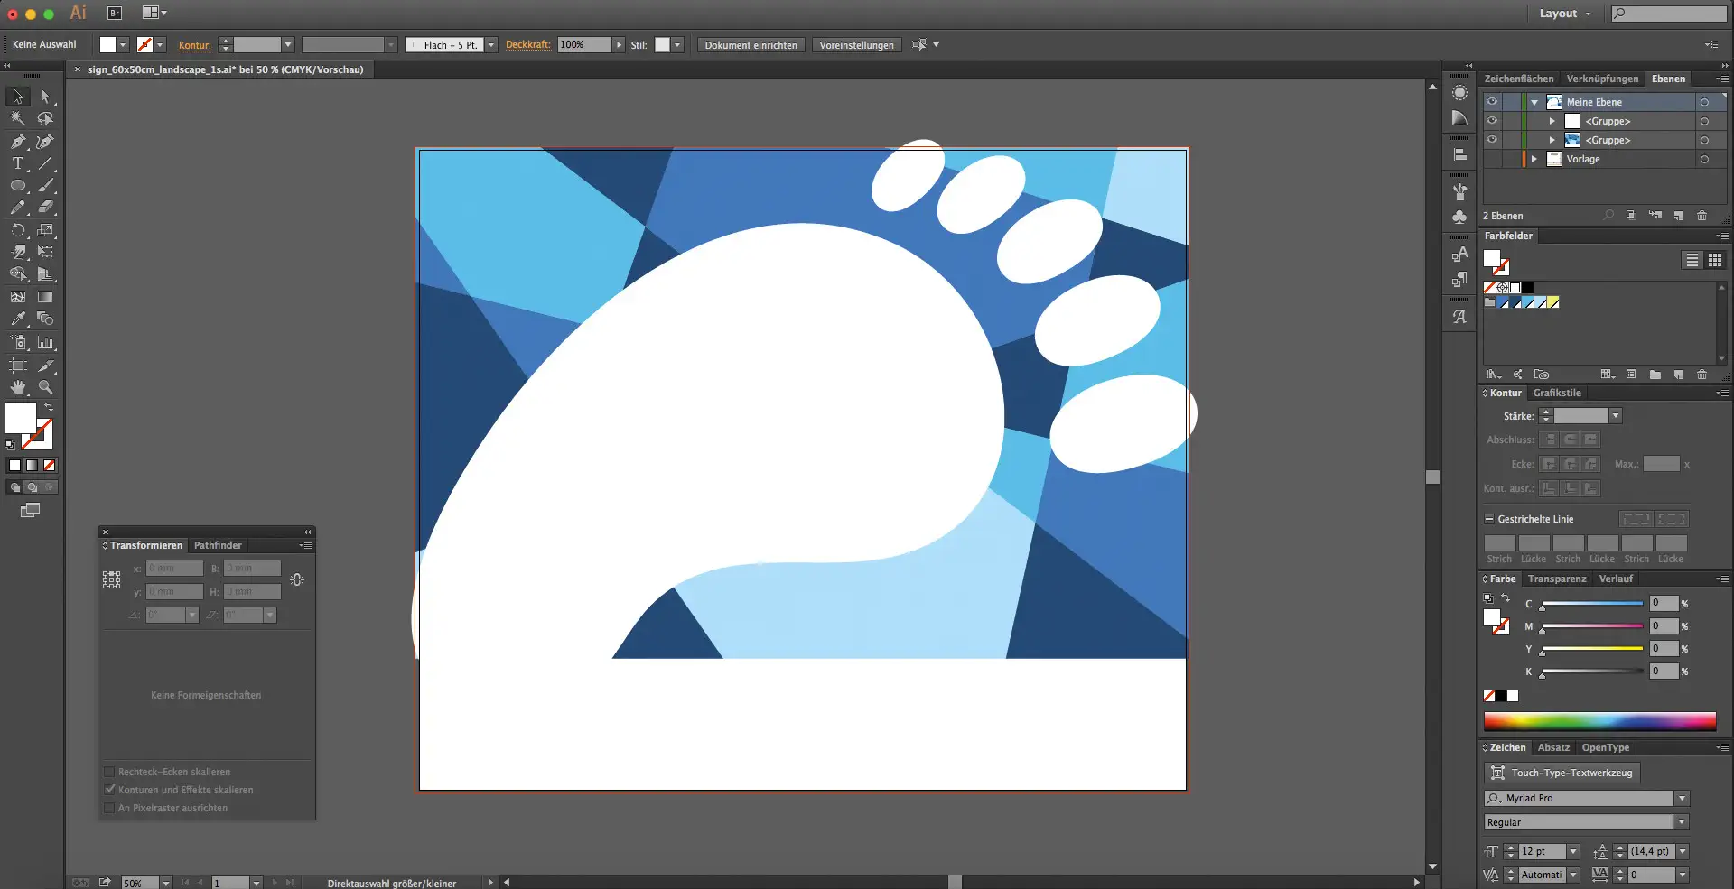1734x889 pixels.
Task: Toggle visibility of first Gruppe sublayer
Action: tap(1492, 121)
